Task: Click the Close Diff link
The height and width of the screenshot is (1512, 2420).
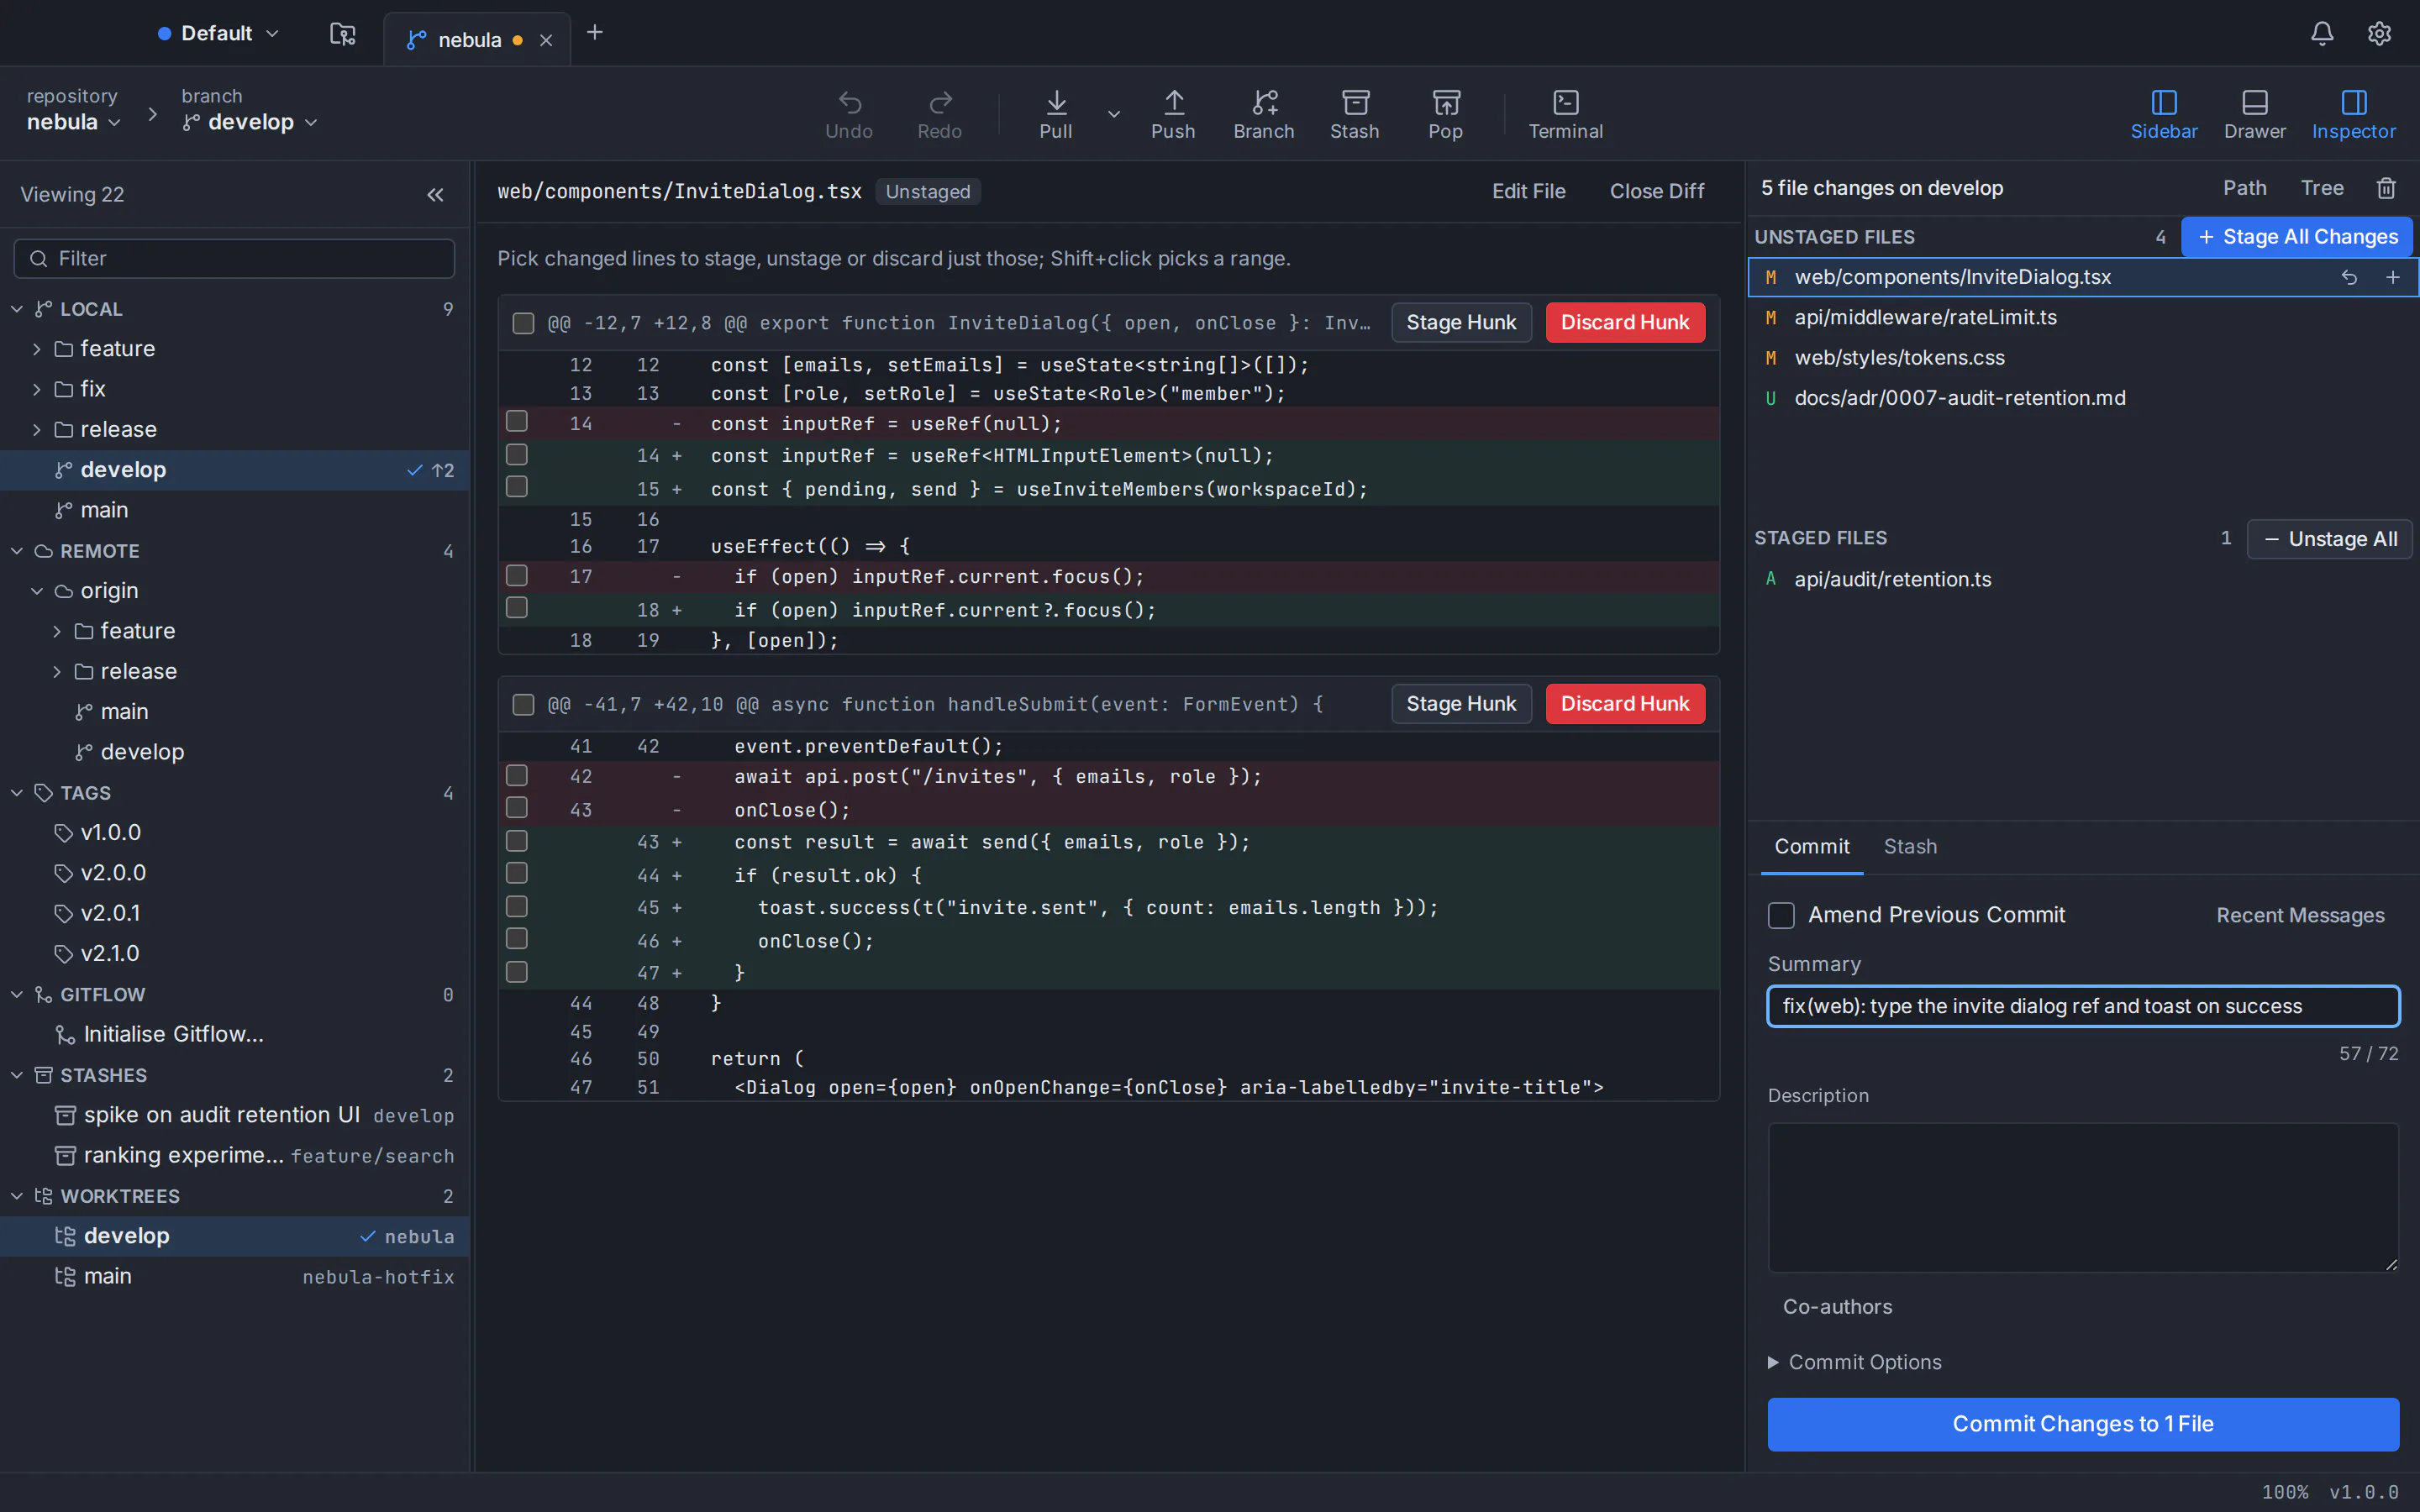Action: click(x=1657, y=191)
